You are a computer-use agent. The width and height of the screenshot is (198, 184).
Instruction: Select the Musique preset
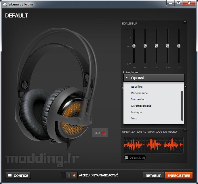136,112
